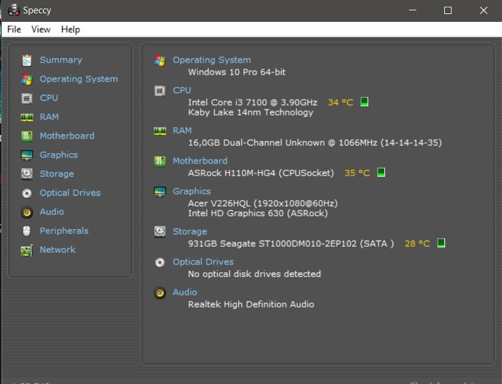Select the Network card icon in sidebar
The image size is (502, 384).
(27, 250)
